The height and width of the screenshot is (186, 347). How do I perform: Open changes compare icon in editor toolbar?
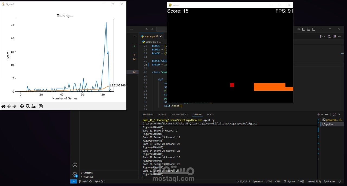click(x=329, y=36)
